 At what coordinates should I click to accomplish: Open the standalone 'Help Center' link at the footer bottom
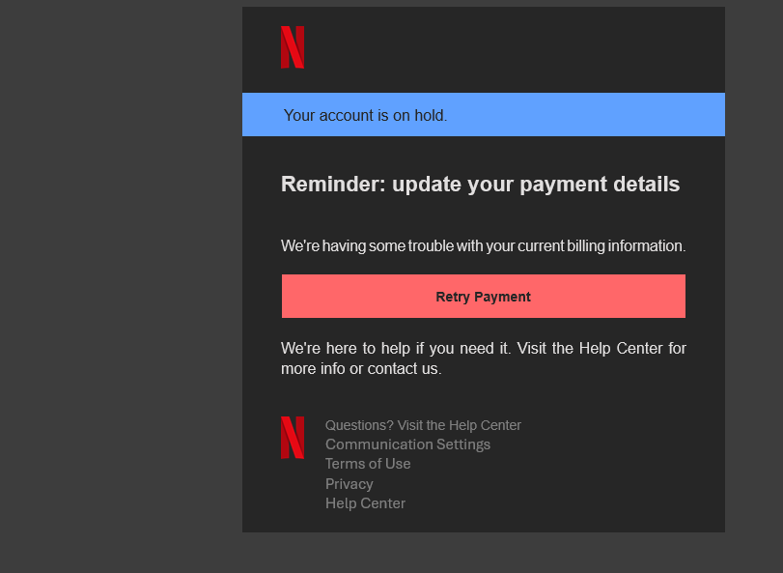[x=365, y=503]
